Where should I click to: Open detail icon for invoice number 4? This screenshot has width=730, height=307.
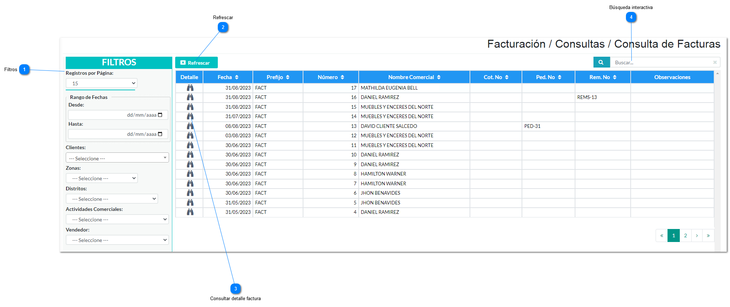click(190, 212)
